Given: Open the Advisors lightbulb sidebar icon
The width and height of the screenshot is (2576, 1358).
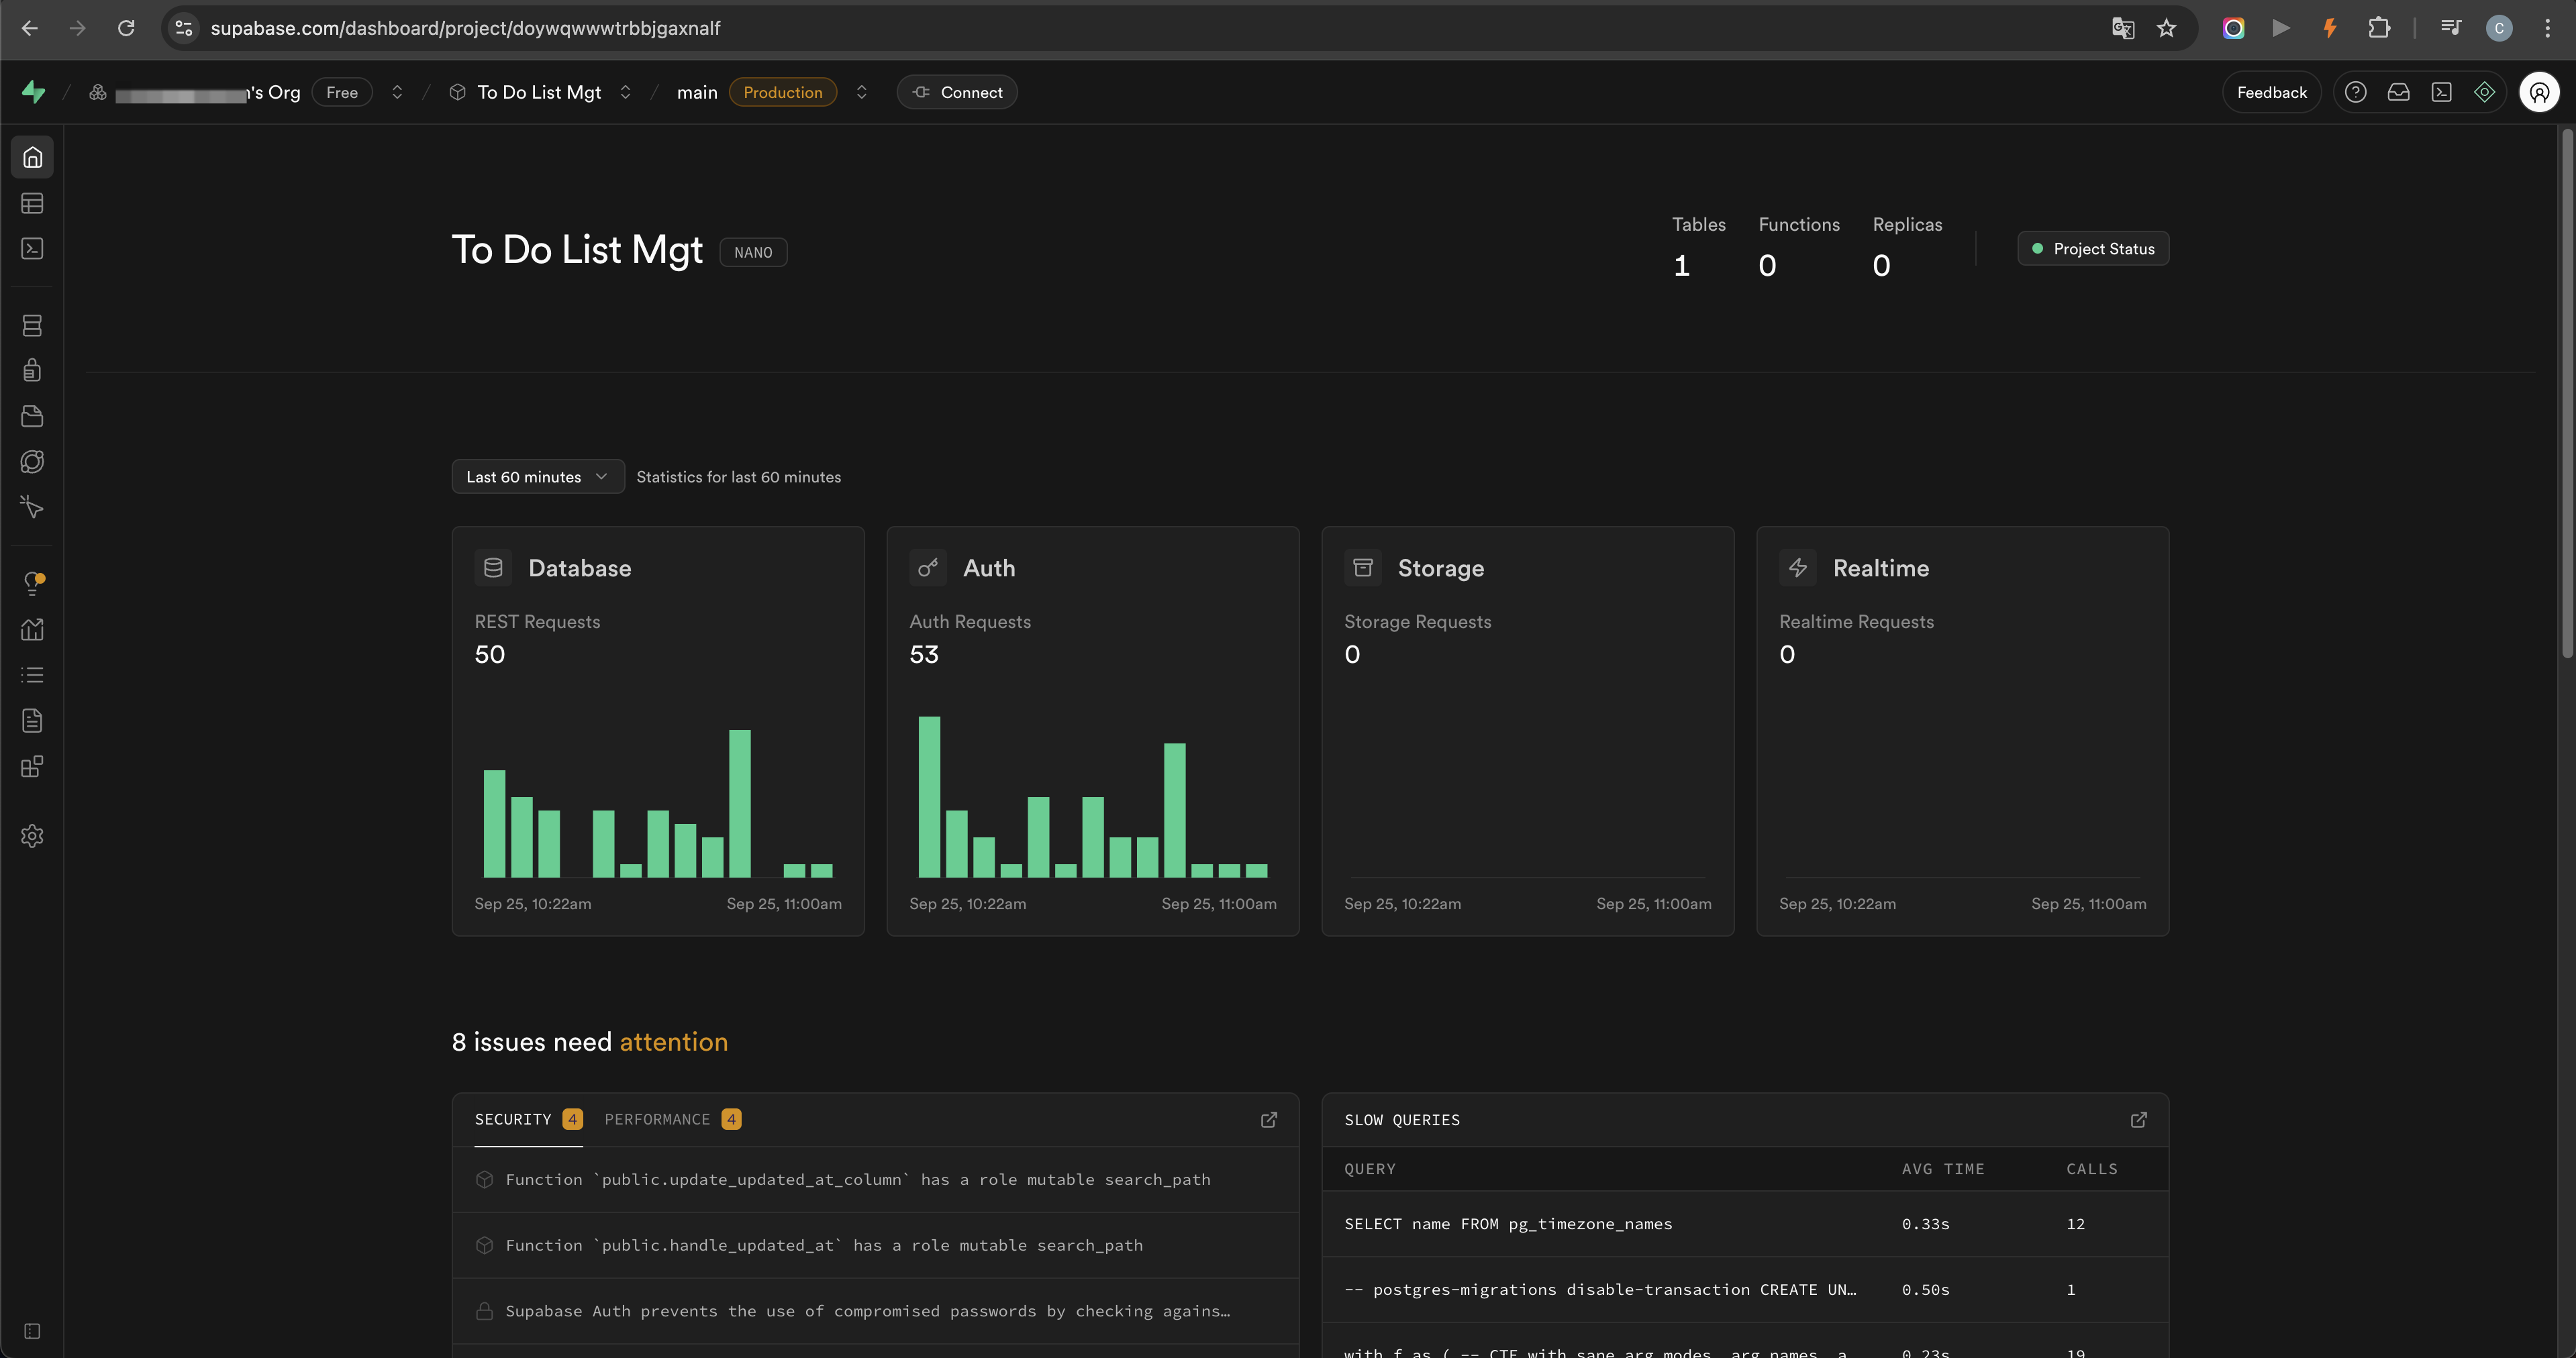Looking at the screenshot, I should pos(32,584).
